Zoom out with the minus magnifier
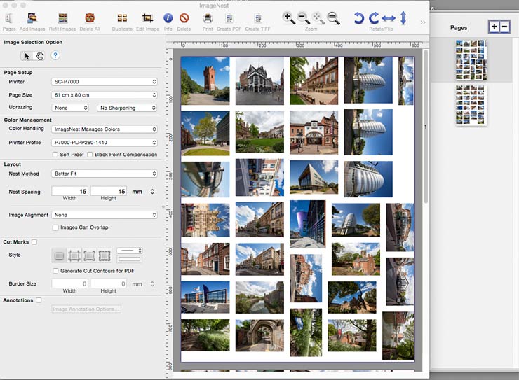The image size is (519, 380). (x=304, y=18)
